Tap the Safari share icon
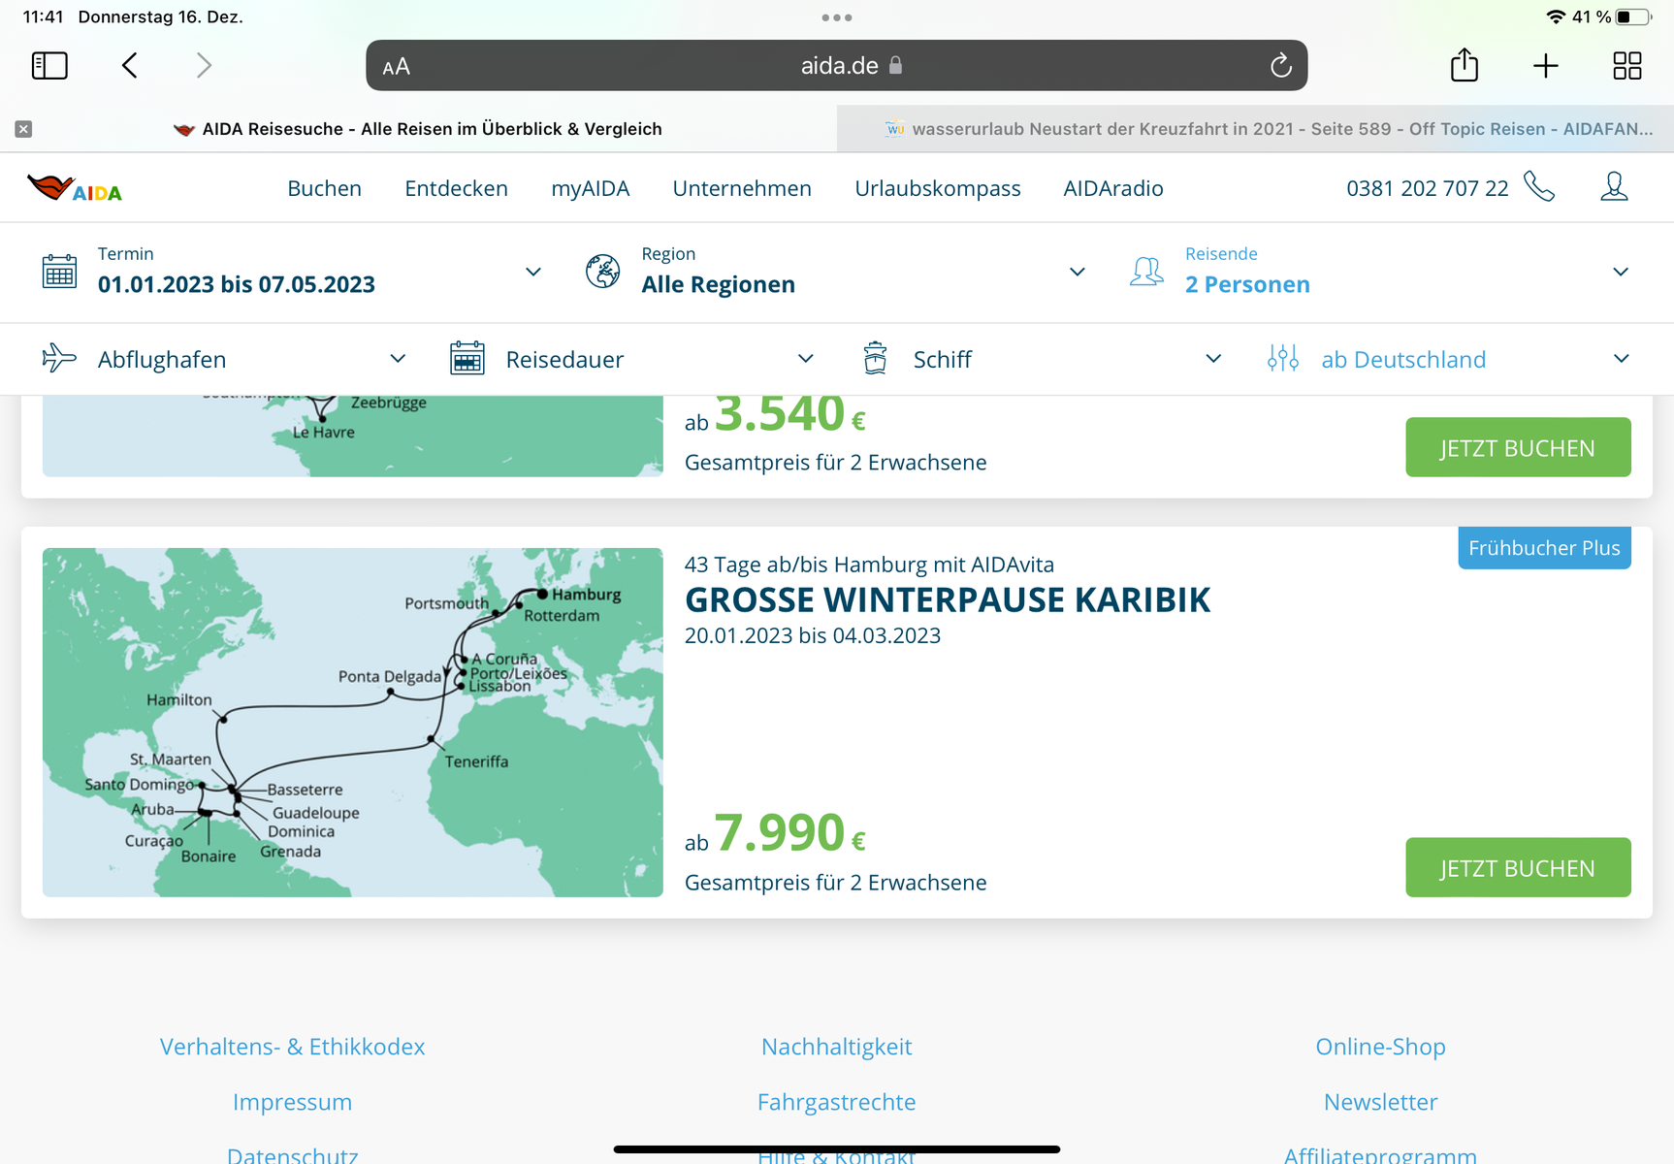This screenshot has height=1164, width=1674. pyautogui.click(x=1464, y=66)
